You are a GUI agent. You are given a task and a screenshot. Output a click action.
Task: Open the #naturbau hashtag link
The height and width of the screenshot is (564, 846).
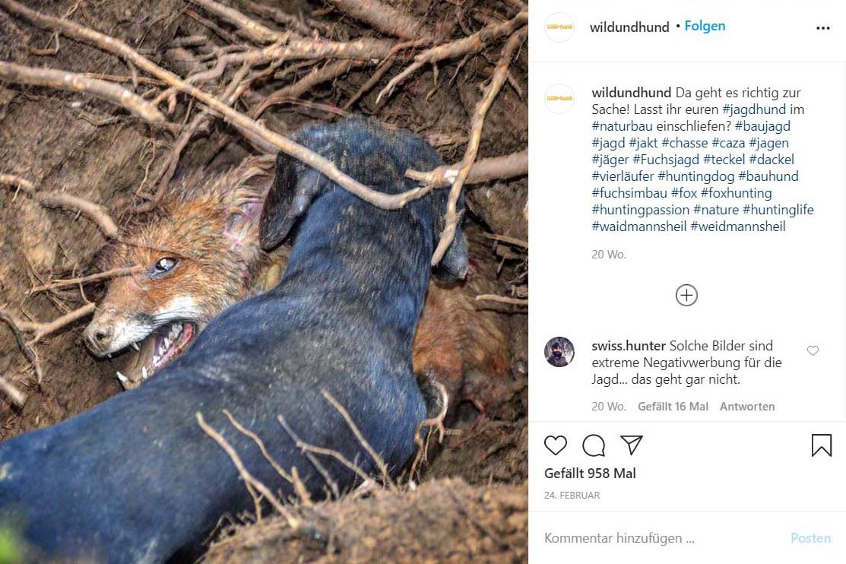coord(622,126)
